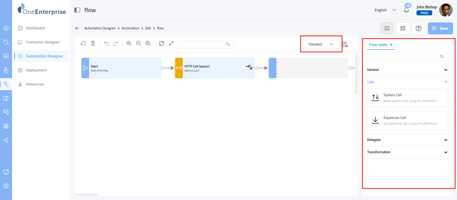This screenshot has width=457, height=200.
Task: Zoom in on the flow canvas
Action: click(129, 43)
